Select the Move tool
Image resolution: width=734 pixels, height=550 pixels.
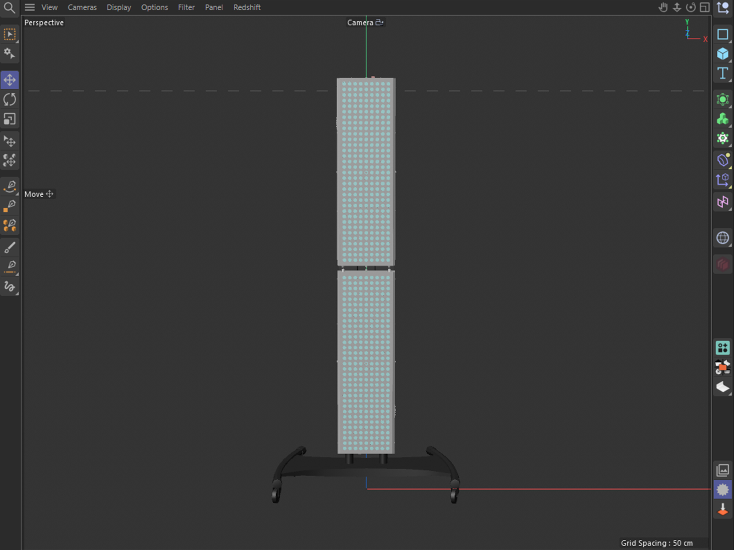pos(10,80)
